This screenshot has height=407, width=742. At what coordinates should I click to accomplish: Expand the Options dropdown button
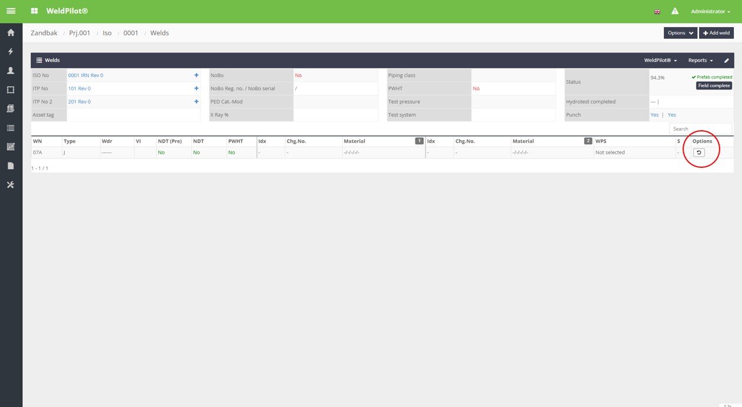(680, 33)
